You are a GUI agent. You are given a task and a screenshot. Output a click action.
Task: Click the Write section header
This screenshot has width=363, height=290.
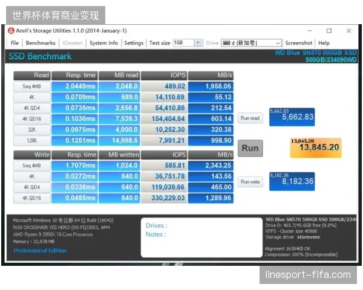32,155
